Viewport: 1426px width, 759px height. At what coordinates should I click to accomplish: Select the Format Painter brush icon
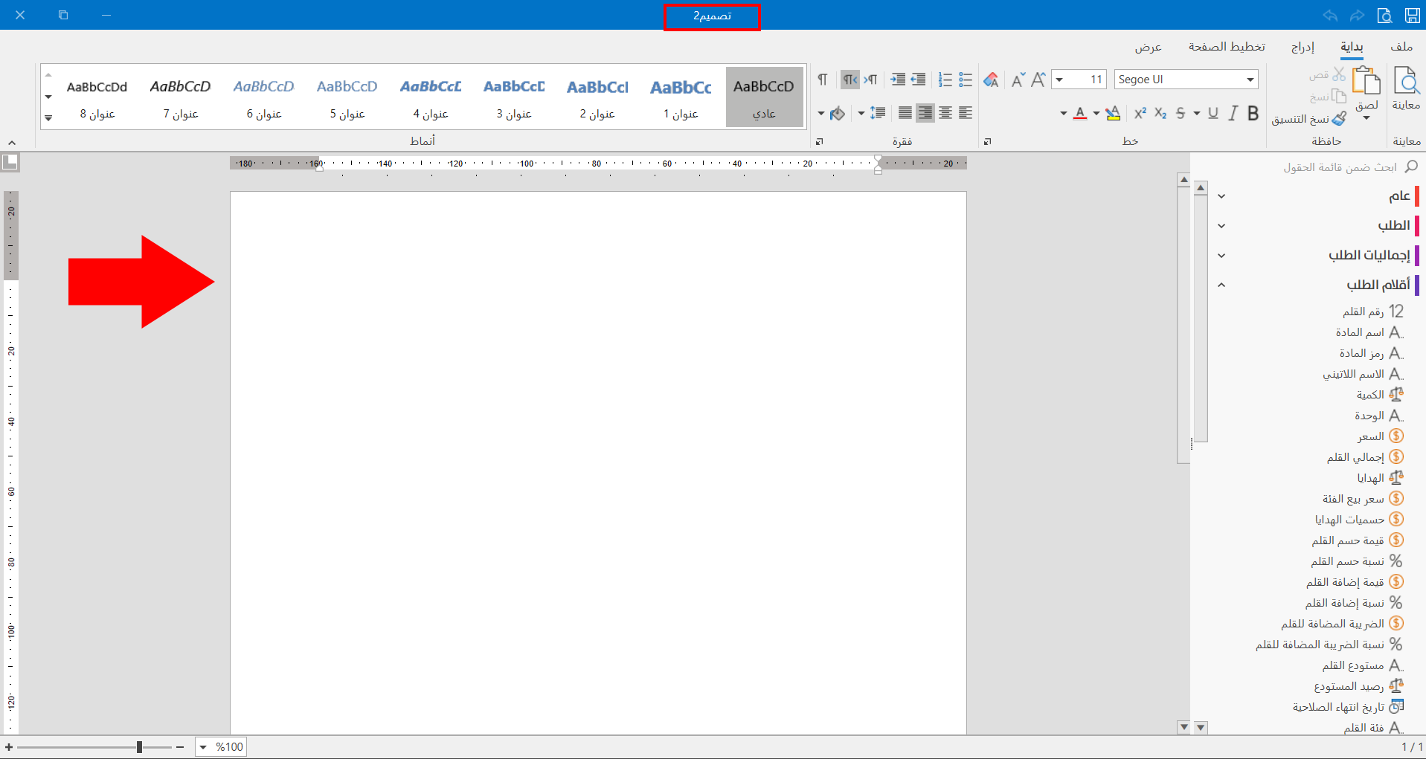click(1339, 118)
